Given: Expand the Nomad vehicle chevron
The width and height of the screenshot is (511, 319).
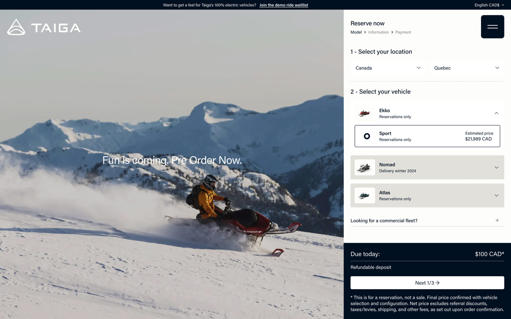Looking at the screenshot, I should [496, 167].
